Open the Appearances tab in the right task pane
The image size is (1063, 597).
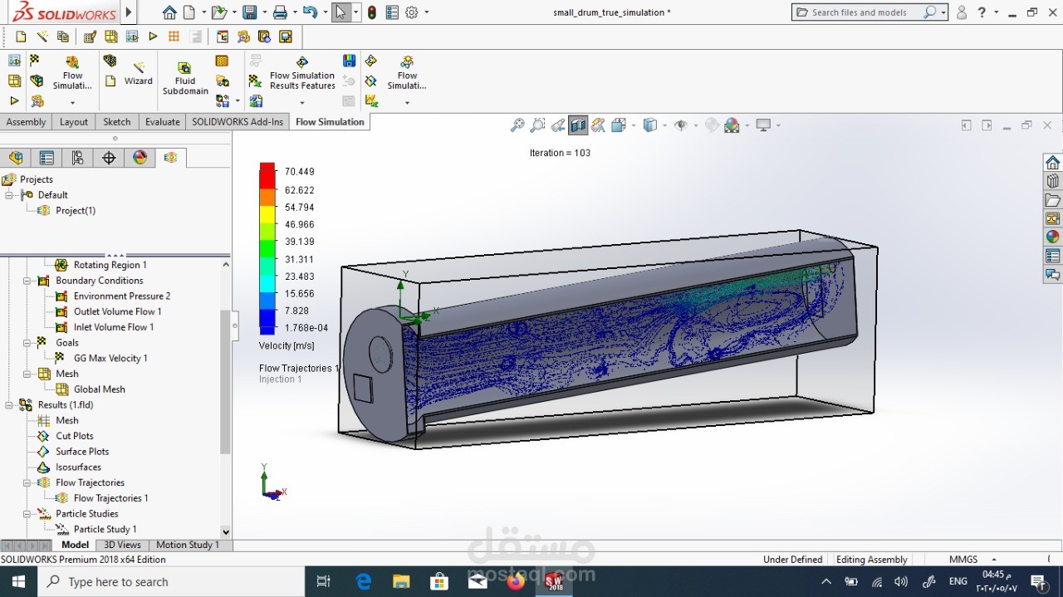coord(1052,237)
